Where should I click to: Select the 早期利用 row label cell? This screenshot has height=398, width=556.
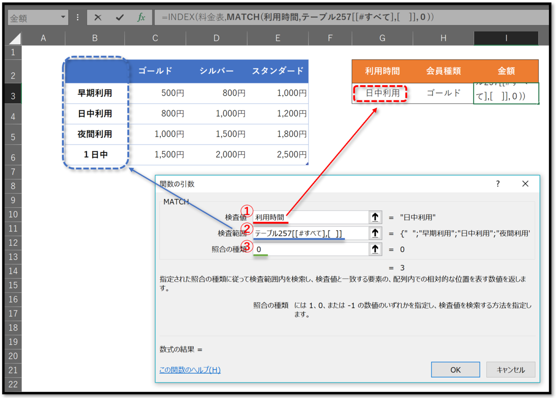(95, 93)
